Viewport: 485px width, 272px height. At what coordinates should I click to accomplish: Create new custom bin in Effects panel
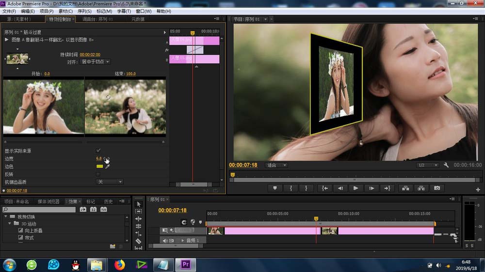pos(113,246)
